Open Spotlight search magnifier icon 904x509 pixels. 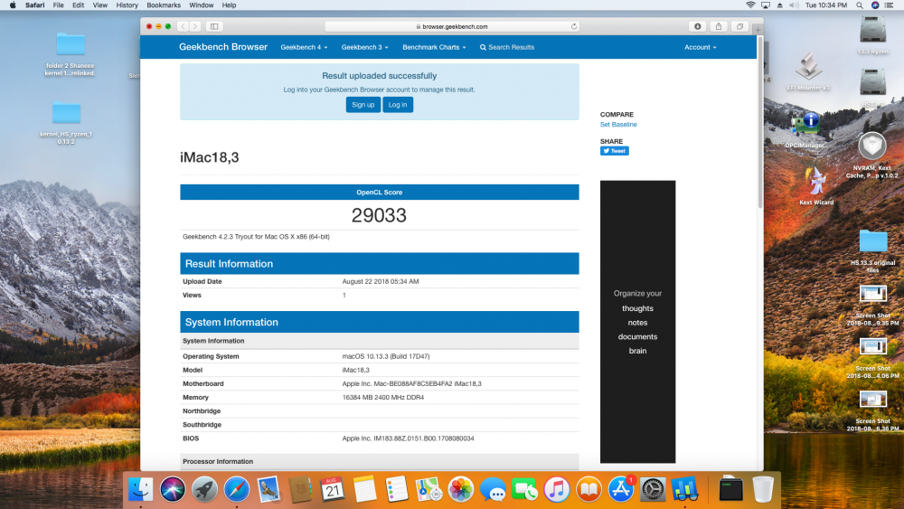[x=860, y=5]
